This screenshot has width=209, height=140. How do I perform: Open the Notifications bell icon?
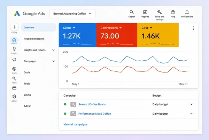pos(187,12)
